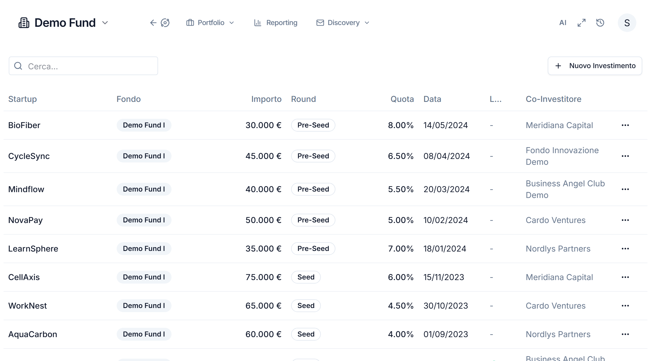Open Fondo Innovazione Demo co-investor link
Screen dimensions: 651x361
click(x=562, y=156)
